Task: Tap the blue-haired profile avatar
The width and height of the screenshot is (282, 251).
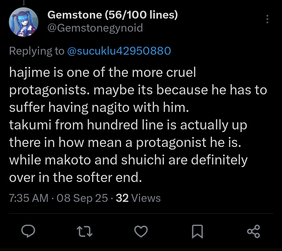Action: pos(24,22)
